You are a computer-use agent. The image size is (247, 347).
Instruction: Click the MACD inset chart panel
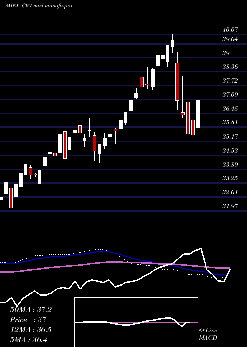point(136,322)
